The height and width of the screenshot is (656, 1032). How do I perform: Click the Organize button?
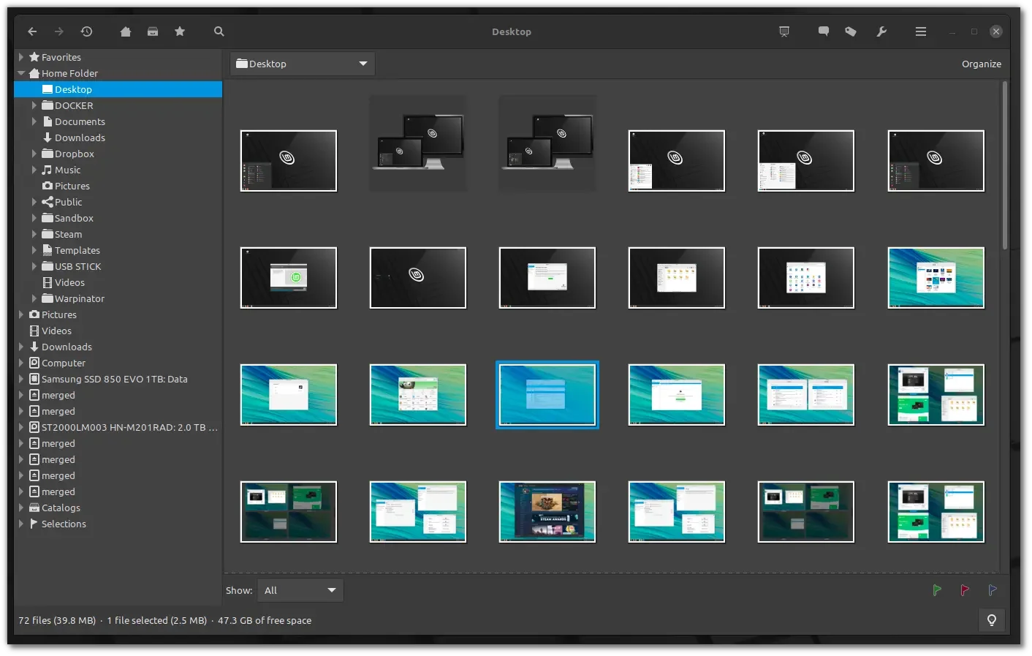tap(982, 64)
